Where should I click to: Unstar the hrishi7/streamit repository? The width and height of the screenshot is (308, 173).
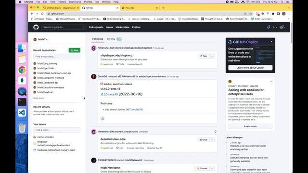pos(202,168)
